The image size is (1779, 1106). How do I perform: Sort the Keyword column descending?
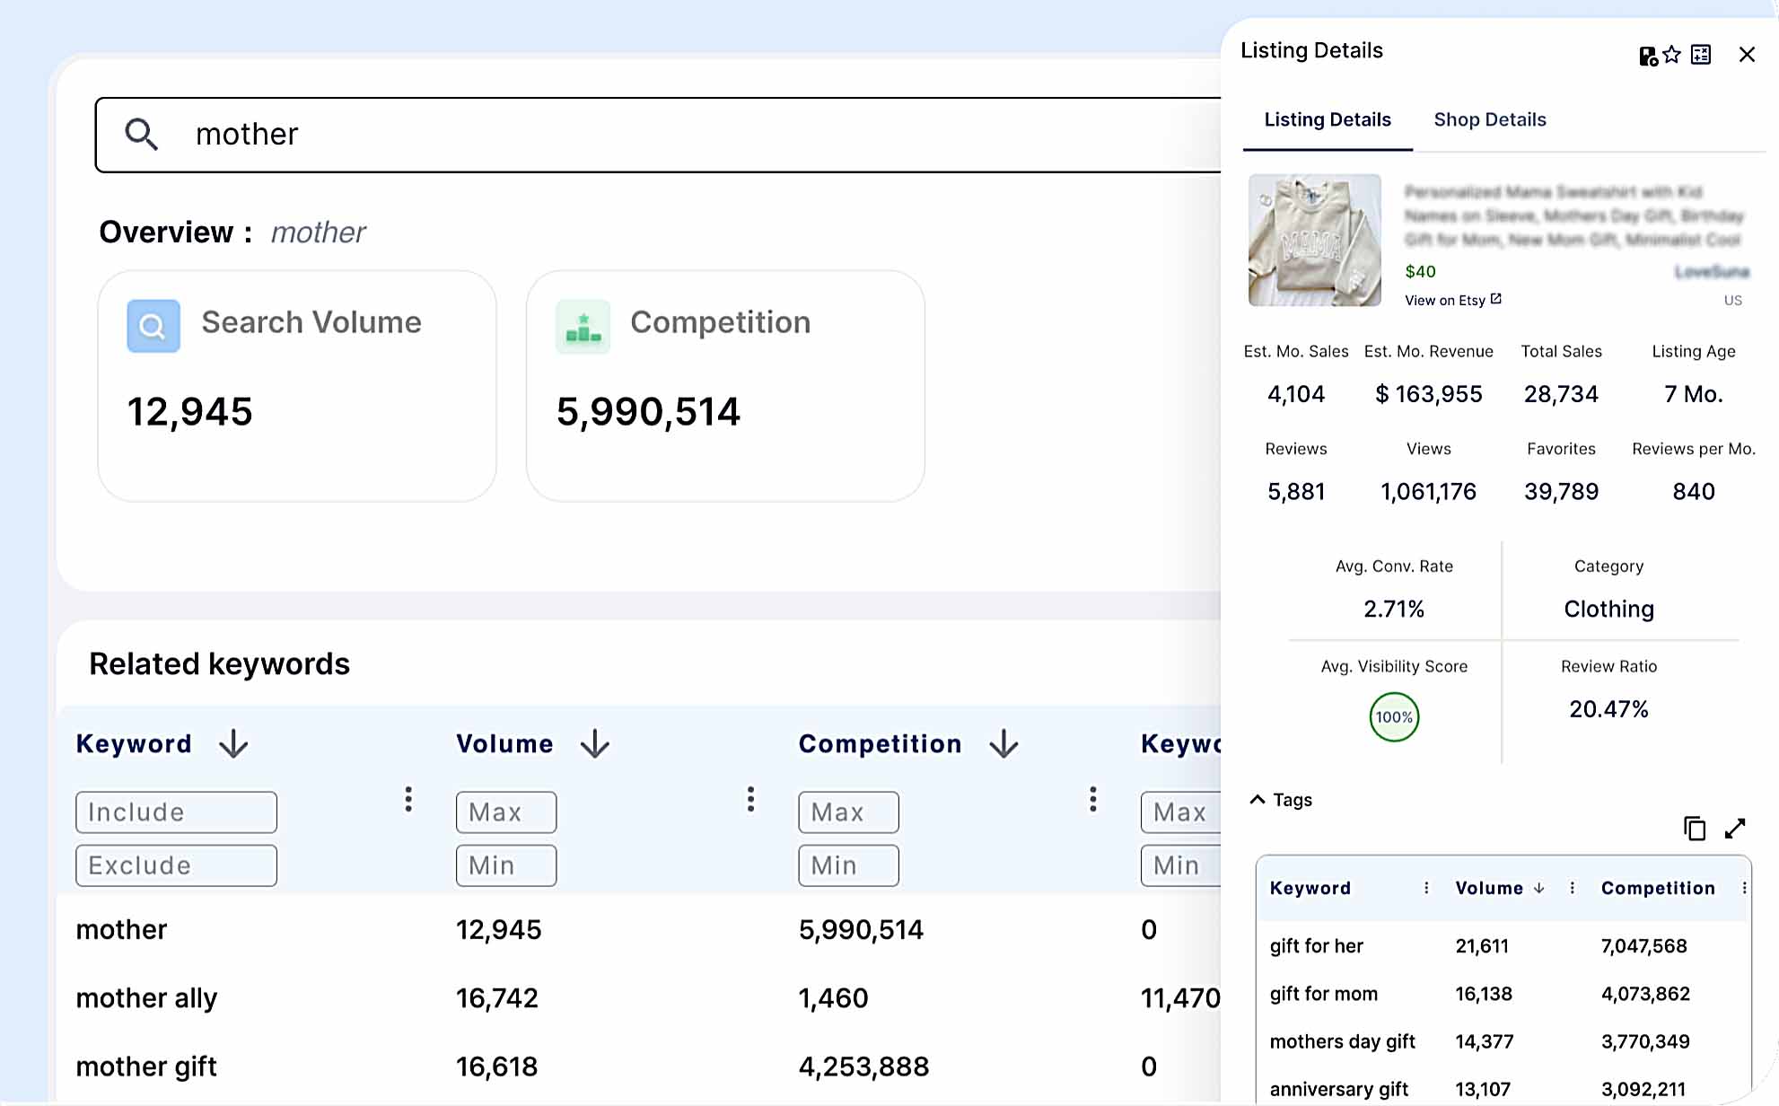point(232,743)
